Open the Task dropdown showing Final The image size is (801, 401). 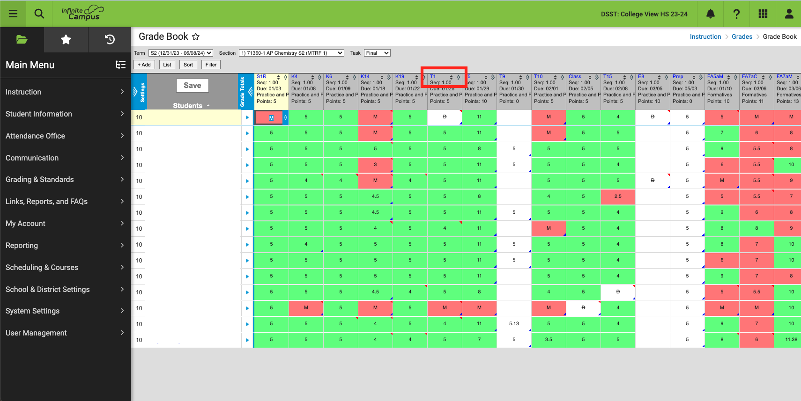click(x=378, y=53)
